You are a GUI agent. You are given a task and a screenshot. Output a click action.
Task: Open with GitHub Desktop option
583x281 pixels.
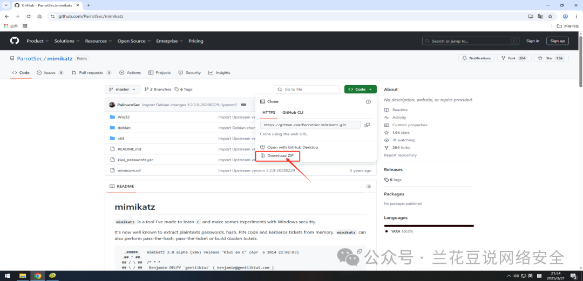(292, 147)
